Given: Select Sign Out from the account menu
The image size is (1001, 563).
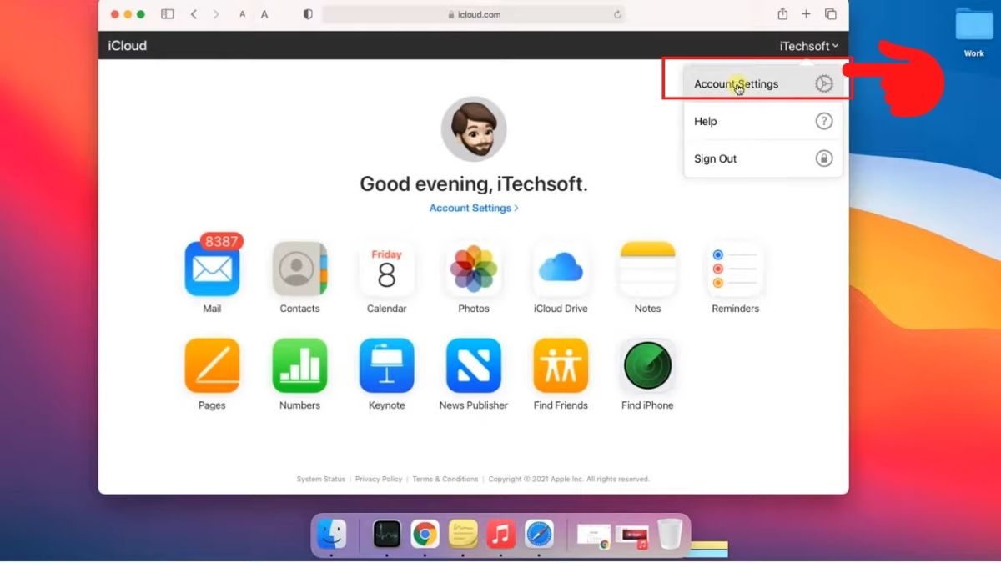Looking at the screenshot, I should [763, 158].
